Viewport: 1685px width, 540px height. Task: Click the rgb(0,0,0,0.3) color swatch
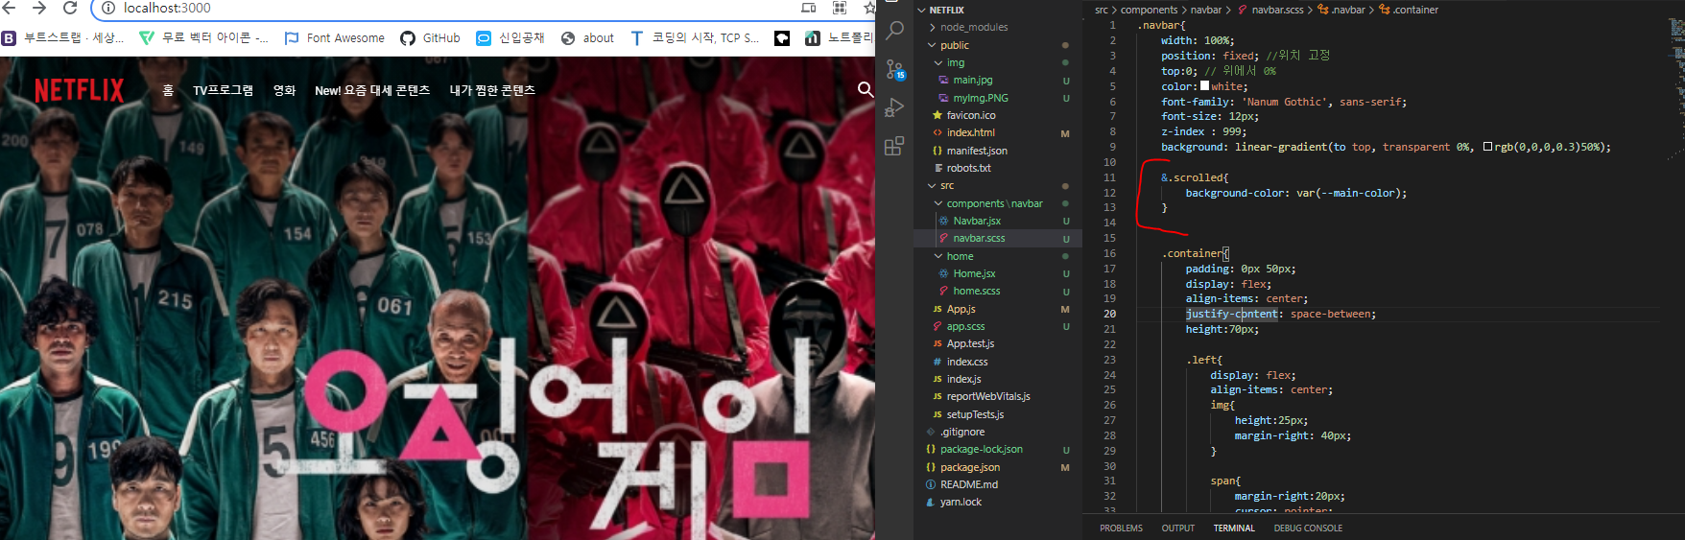(x=1487, y=147)
